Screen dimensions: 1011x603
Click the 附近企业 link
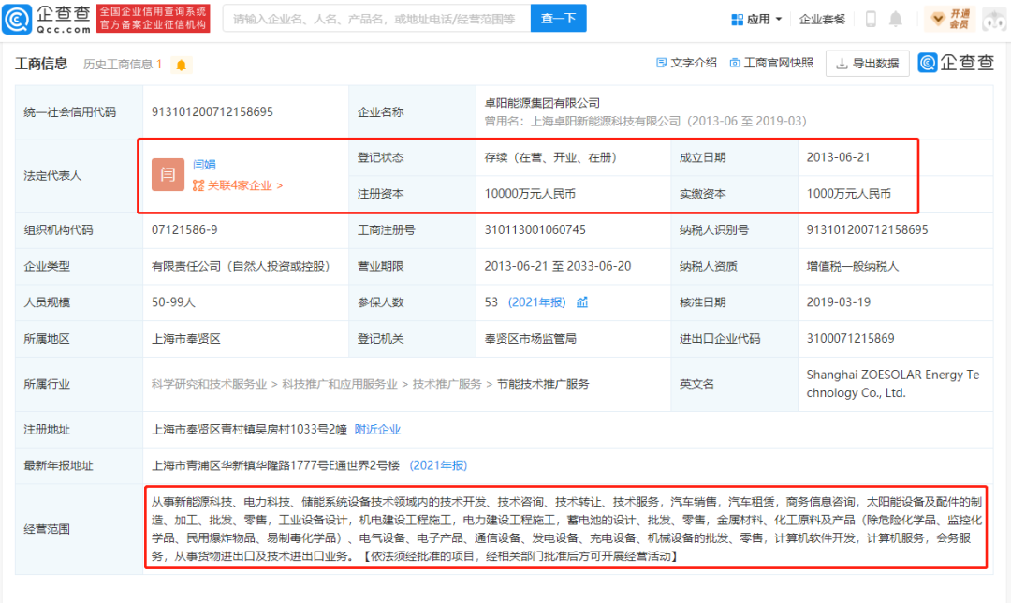(x=377, y=430)
